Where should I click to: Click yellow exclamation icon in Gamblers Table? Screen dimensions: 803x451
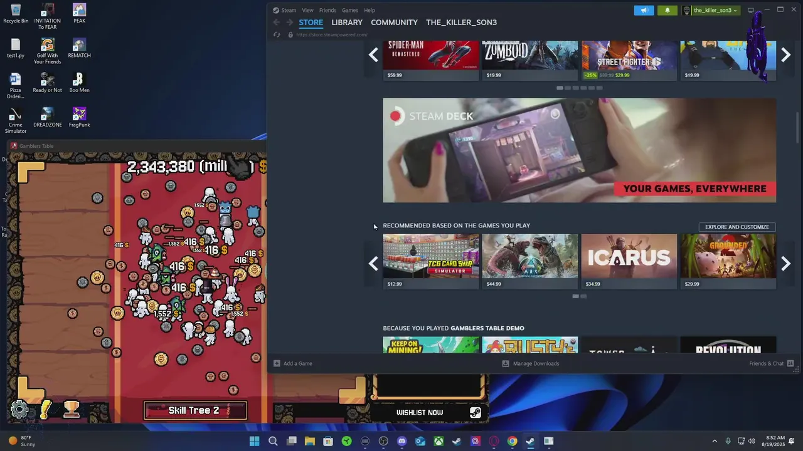click(46, 410)
